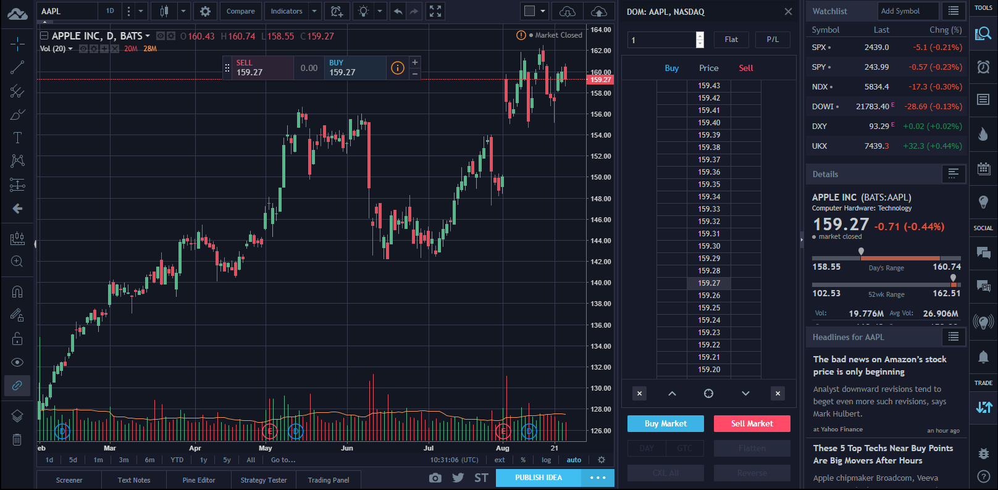
Task: Toggle magnet mode for drawings
Action: [x=17, y=291]
